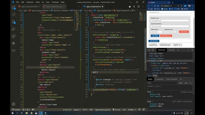Screen dimensions: 205x115
Task: Open the Run and Debug view
Action: point(13,29)
